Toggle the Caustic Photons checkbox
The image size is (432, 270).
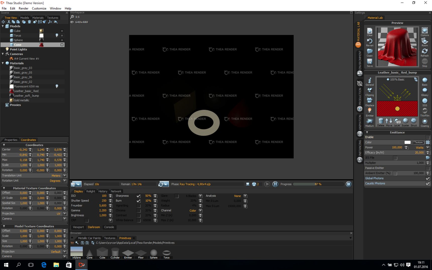(x=428, y=184)
